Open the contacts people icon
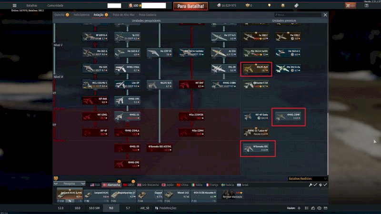Image resolution: width=381 pixels, height=214 pixels. (x=313, y=208)
